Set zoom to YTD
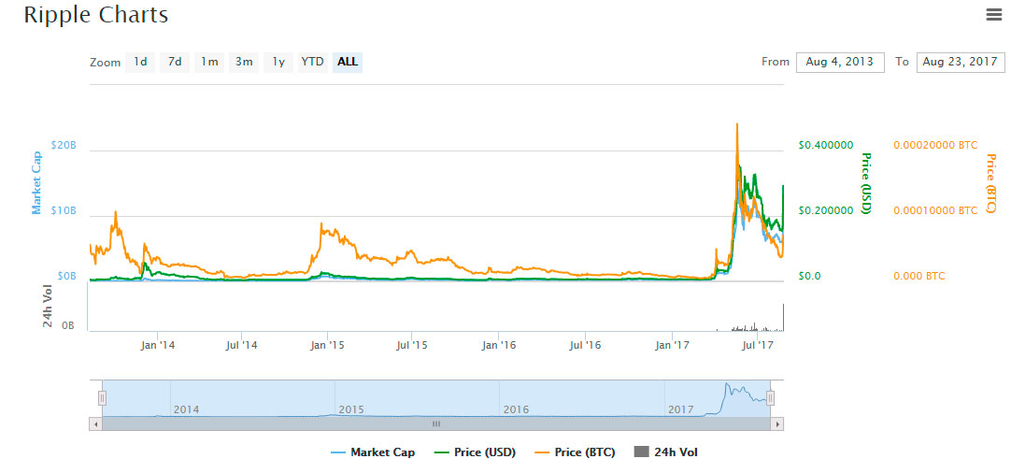 pos(313,62)
